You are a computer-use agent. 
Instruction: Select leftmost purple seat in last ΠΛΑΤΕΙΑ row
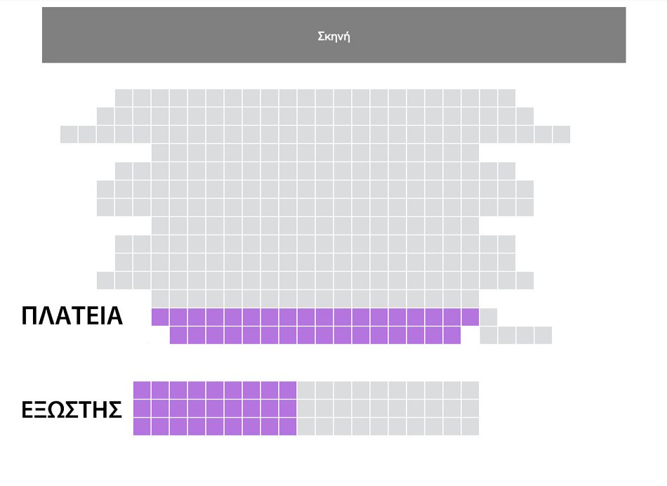click(178, 335)
